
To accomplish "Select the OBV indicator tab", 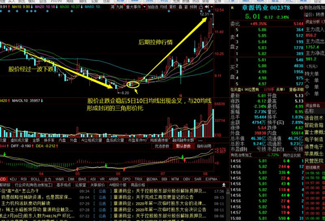I will 187,179.
